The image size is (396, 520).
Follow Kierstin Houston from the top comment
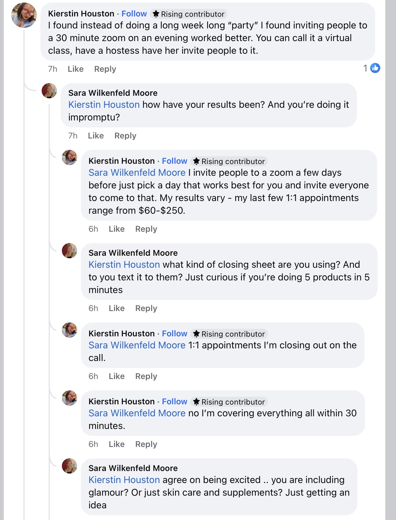(x=134, y=14)
